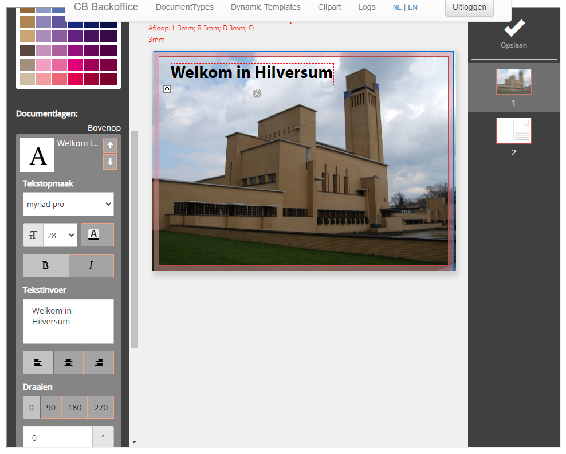The image size is (566, 454).
Task: Click the Uitloggen button
Action: pos(469,7)
